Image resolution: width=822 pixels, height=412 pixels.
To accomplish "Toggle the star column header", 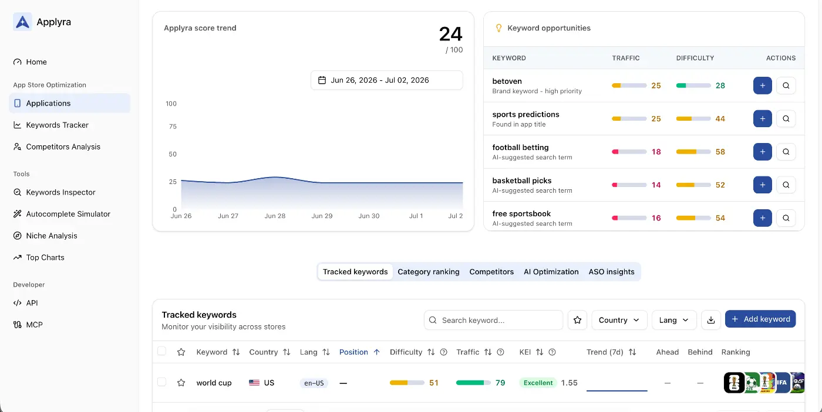I will coord(181,352).
